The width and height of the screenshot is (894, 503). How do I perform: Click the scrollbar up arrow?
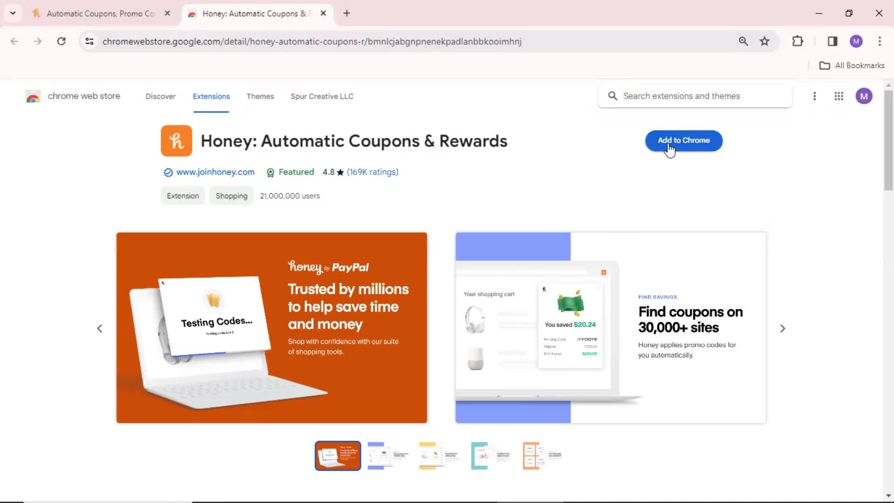point(888,85)
